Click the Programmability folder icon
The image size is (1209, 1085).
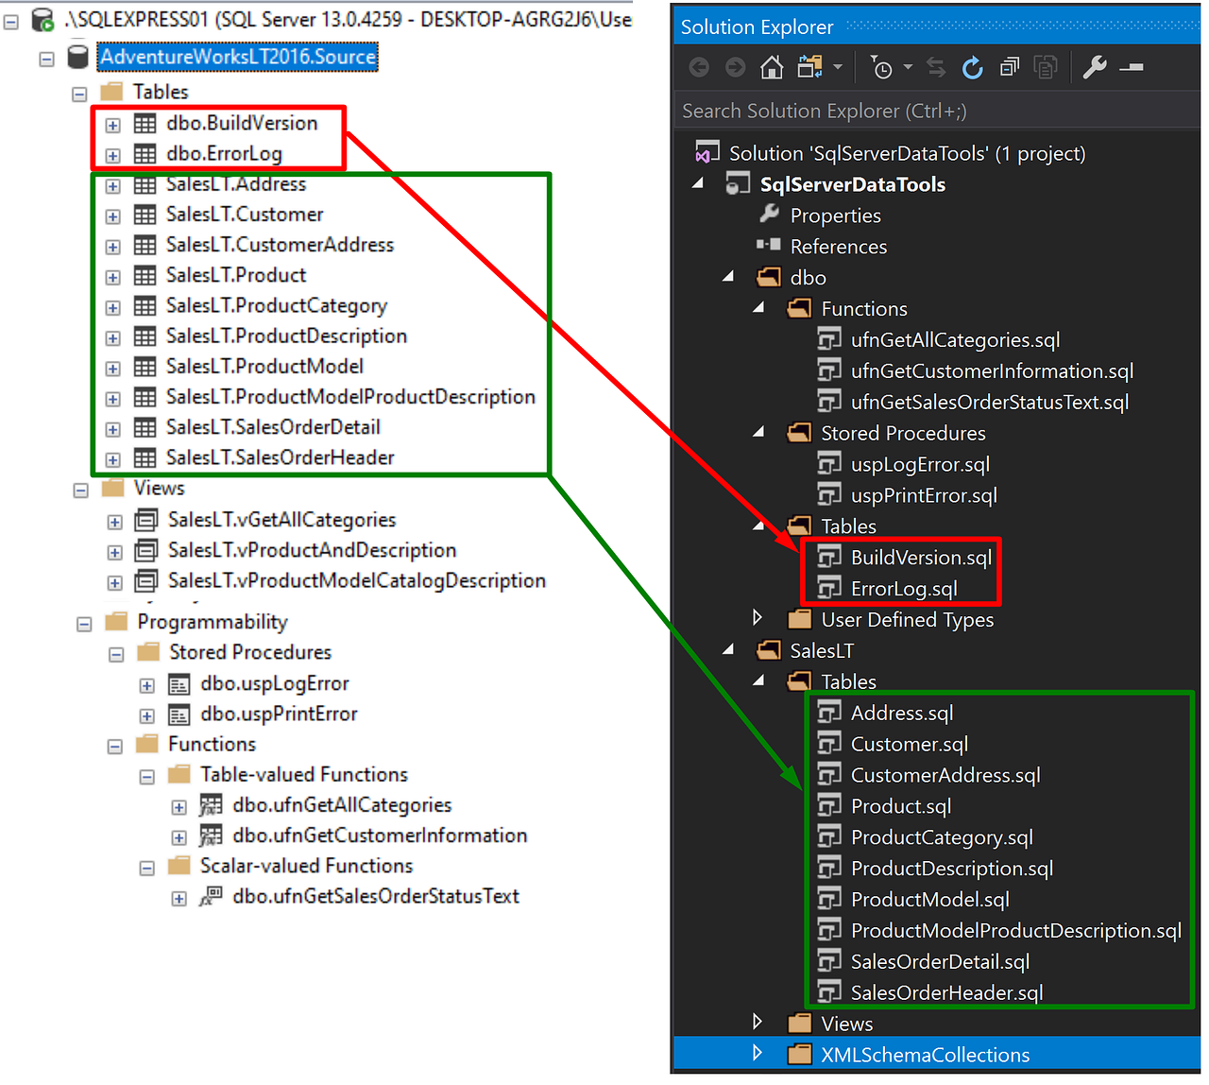pyautogui.click(x=116, y=622)
